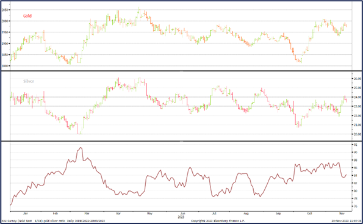
Task: Click the 2023 year label under Jun
Action: tap(181, 217)
